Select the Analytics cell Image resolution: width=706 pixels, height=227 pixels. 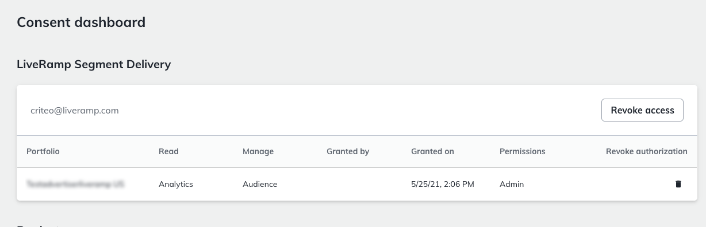click(x=176, y=184)
